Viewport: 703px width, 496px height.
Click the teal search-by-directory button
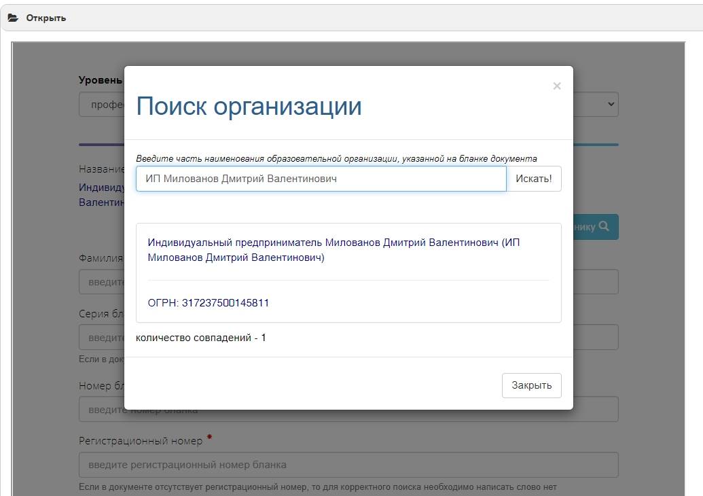click(x=598, y=228)
